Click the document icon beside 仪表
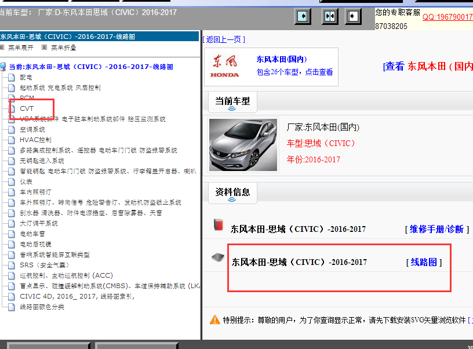 pos(12,182)
